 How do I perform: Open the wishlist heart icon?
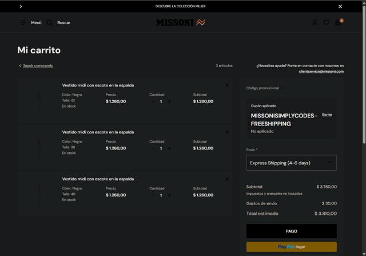(x=327, y=22)
